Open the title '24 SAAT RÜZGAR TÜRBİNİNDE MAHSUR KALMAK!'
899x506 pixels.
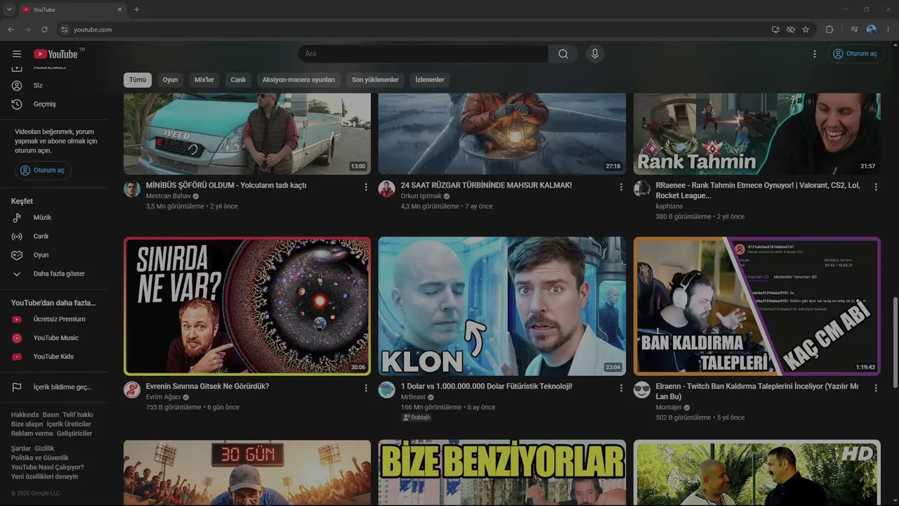pyautogui.click(x=486, y=186)
